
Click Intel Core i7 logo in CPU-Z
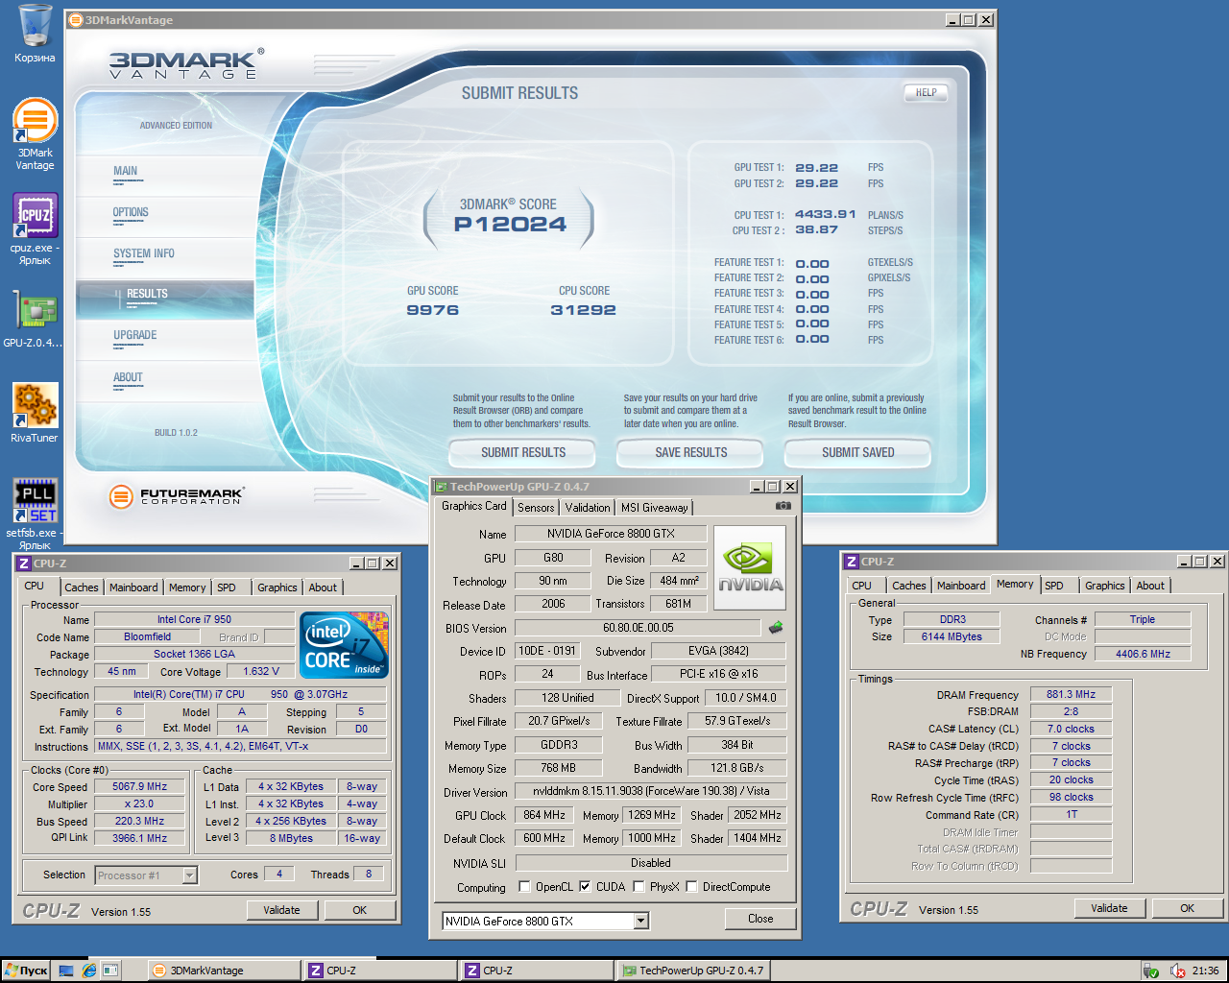tap(345, 645)
